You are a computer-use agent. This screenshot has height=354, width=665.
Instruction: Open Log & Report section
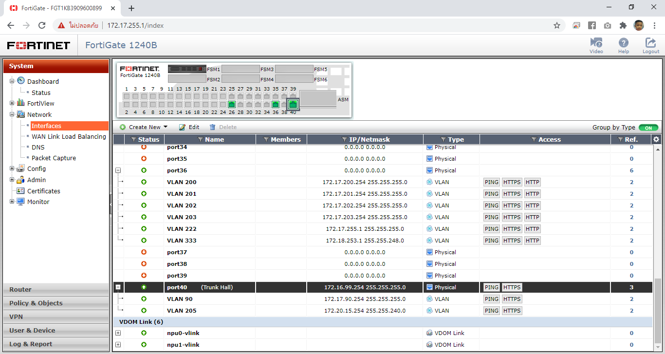56,344
